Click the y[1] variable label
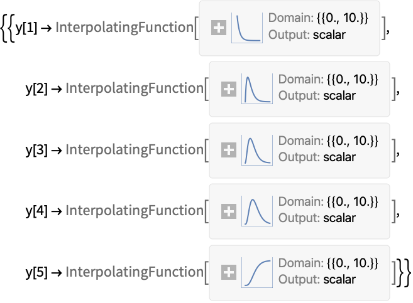The height and width of the screenshot is (303, 413). click(26, 28)
